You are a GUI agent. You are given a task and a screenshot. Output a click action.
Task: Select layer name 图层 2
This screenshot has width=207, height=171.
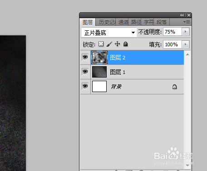coord(118,58)
